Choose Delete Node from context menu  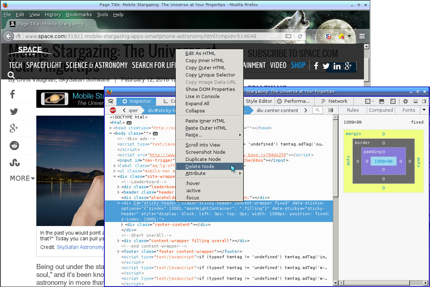point(210,167)
